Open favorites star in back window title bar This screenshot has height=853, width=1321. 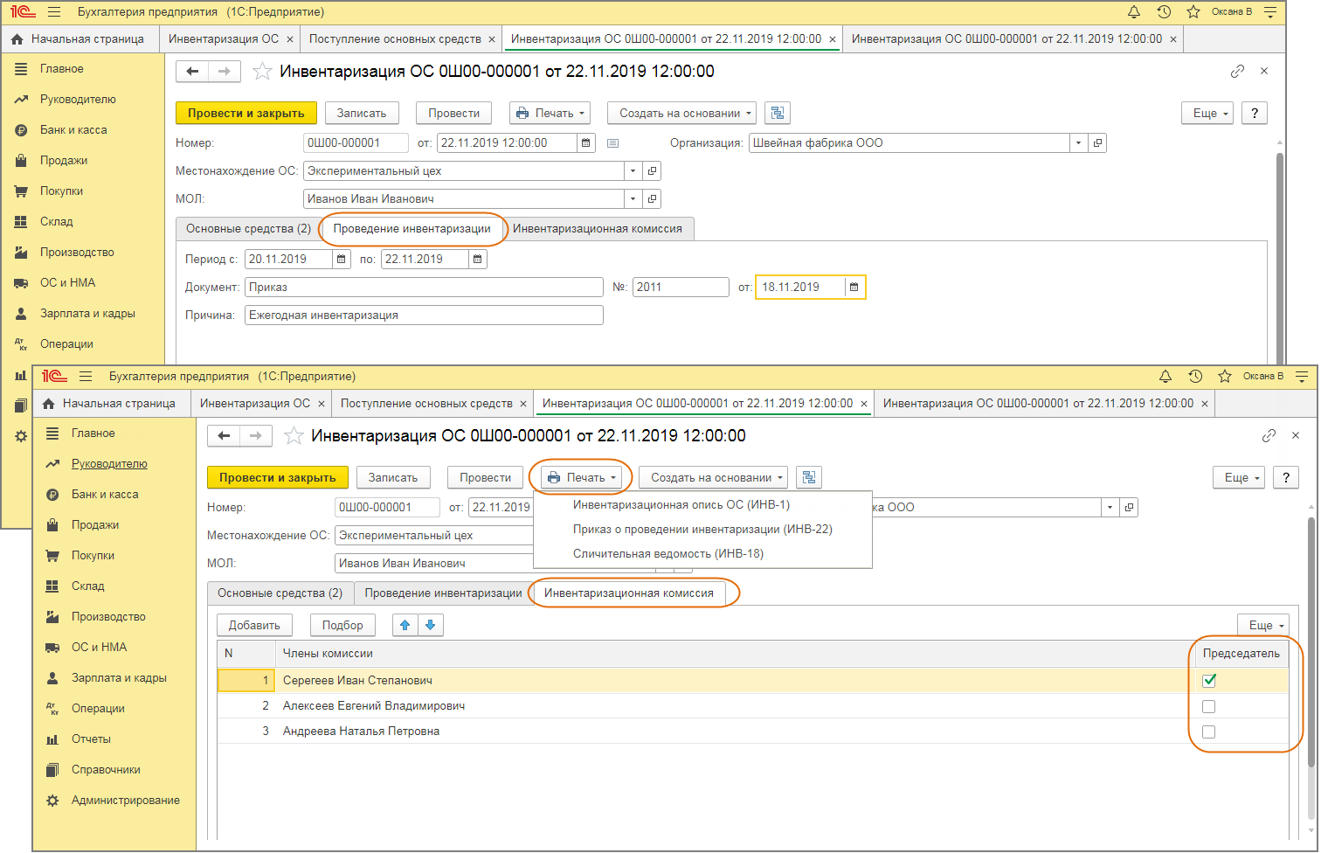[1193, 12]
